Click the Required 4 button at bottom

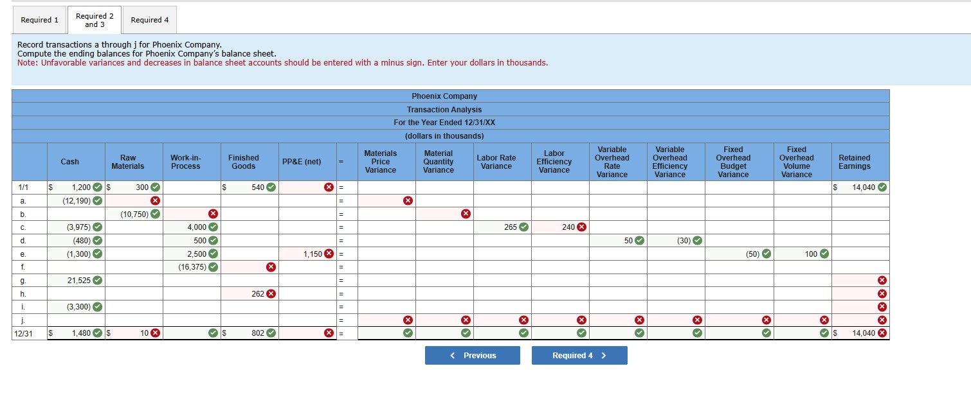tap(579, 355)
